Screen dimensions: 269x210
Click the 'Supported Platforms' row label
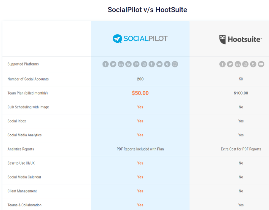(x=23, y=64)
